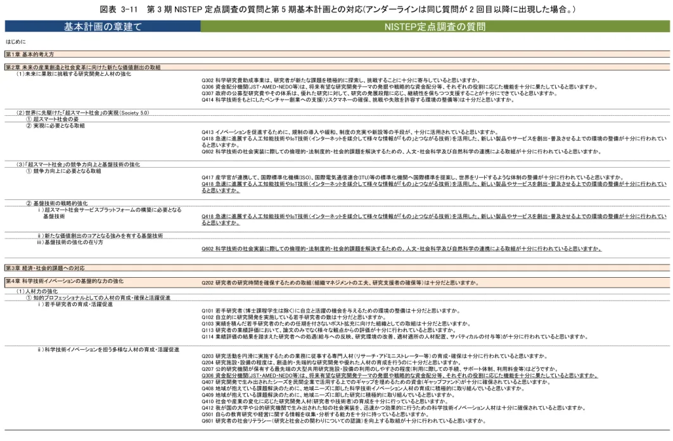The image size is (673, 441).
Task: Click question 'Q409' on regional needs research
Action: click(328, 395)
